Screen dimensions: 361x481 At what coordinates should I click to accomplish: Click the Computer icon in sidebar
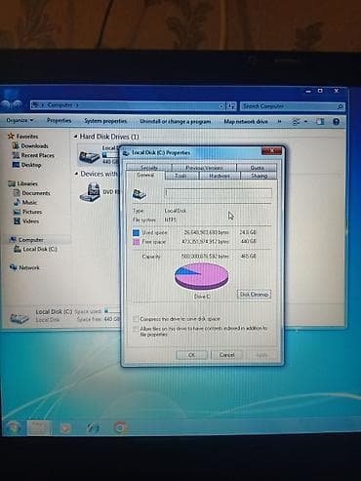point(13,240)
